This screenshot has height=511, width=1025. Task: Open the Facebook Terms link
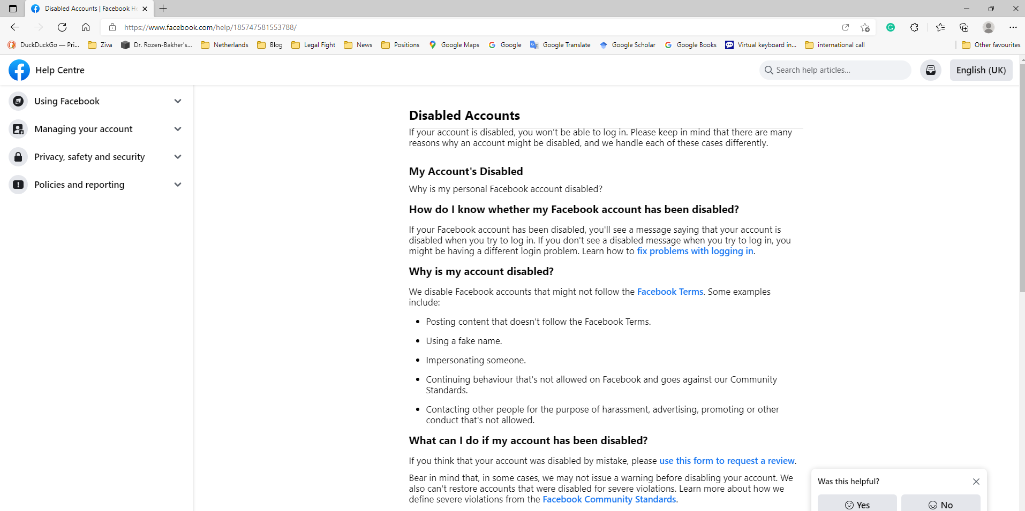(x=670, y=292)
